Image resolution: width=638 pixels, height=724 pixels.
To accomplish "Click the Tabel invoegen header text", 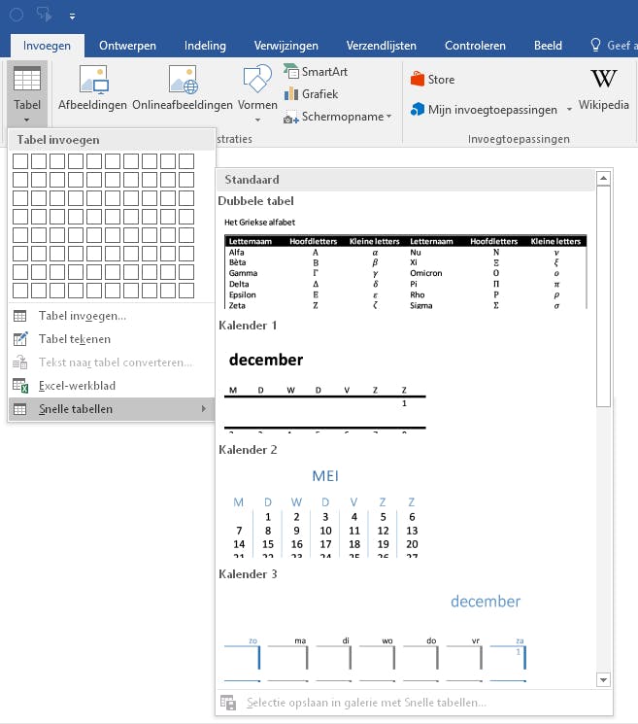I will click(58, 140).
